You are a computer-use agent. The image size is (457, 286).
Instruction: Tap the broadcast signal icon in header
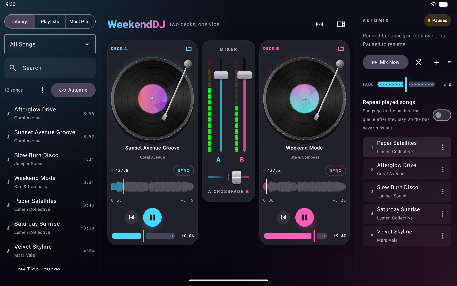[x=319, y=24]
